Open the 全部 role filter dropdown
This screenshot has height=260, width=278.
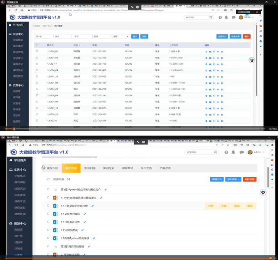[x=121, y=37]
